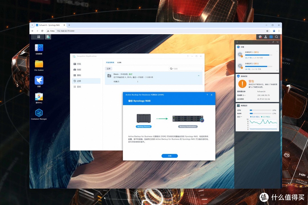Toggle the DSM widgets panel icon
This screenshot has width=308, height=205.
coord(271,37)
